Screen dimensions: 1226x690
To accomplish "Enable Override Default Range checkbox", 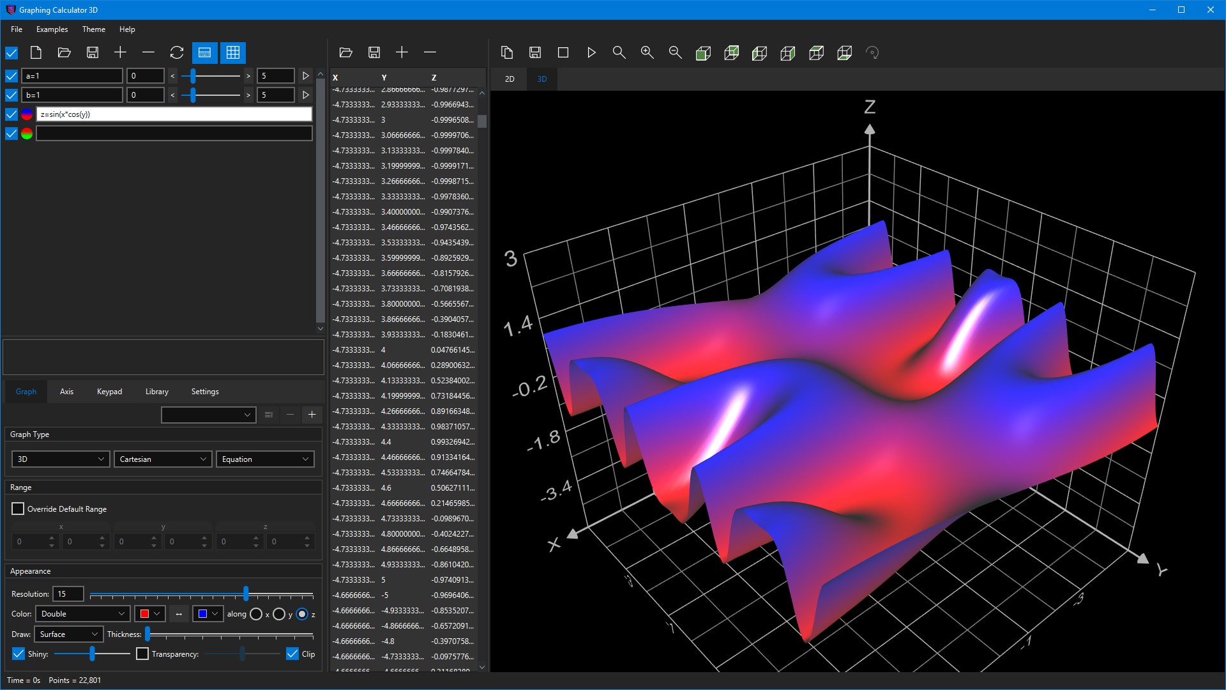I will [x=18, y=509].
